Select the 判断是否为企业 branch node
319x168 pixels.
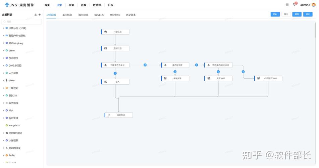(x=115, y=65)
